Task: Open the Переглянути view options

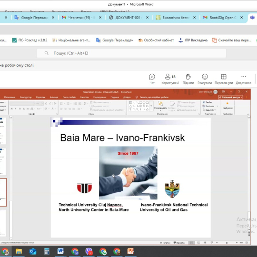Action: [x=224, y=79]
